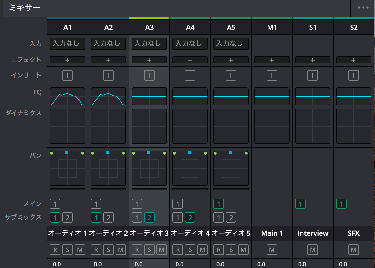
Task: Open the mixer options three-dot menu
Action: (x=363, y=8)
